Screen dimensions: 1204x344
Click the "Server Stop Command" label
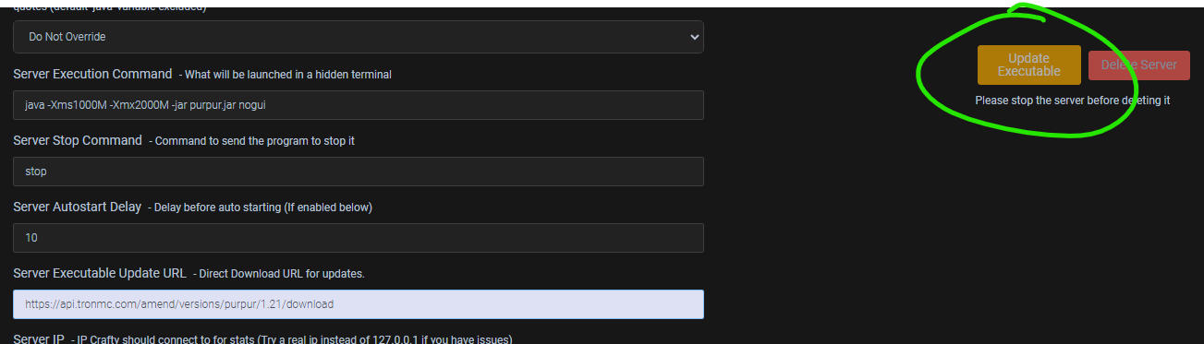pyautogui.click(x=78, y=140)
